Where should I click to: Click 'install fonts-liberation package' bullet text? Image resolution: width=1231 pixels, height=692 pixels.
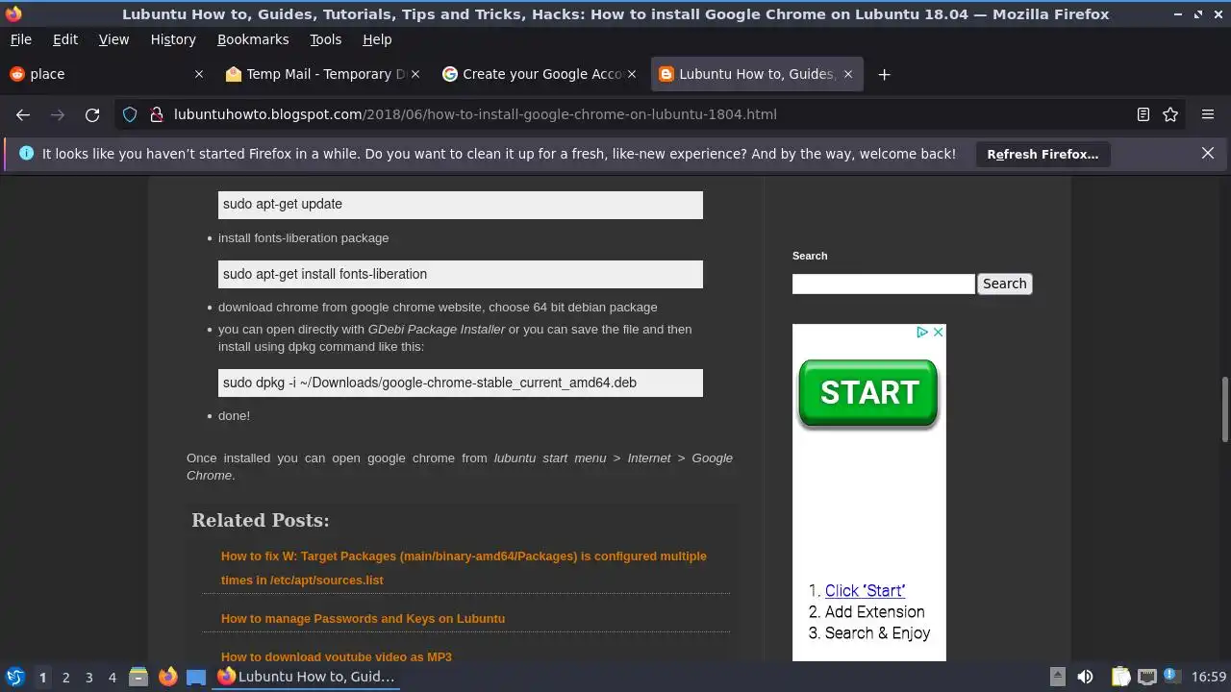(304, 238)
